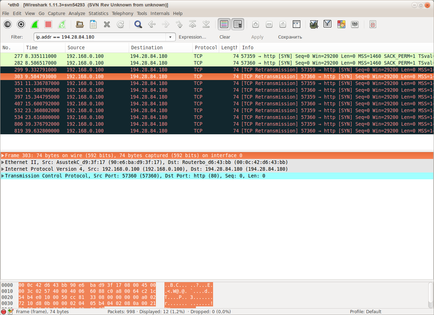Open the Telephony menu
Image resolution: width=434 pixels, height=315 pixels.
click(x=122, y=13)
